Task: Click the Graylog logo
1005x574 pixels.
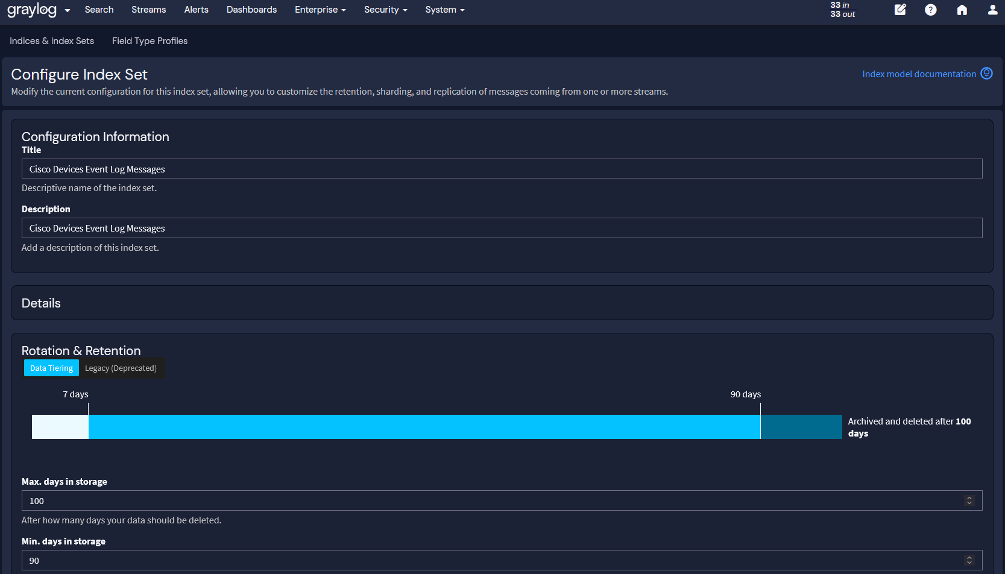Action: point(32,10)
